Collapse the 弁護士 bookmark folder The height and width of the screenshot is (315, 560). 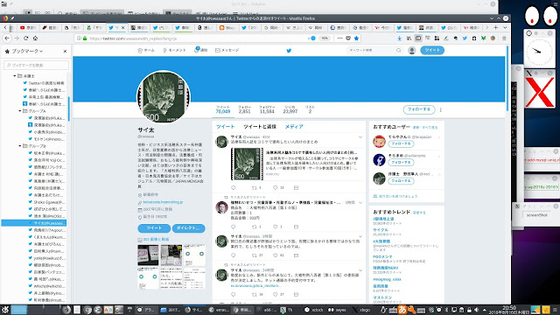[15, 76]
